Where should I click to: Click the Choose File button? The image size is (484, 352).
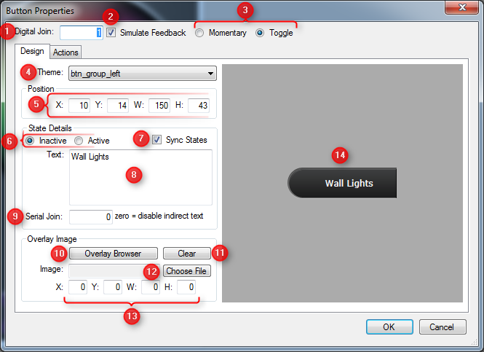(x=186, y=271)
